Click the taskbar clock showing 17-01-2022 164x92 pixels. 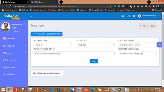click(158, 90)
